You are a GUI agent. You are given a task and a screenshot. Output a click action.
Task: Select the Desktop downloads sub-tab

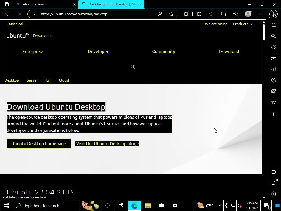pos(12,80)
